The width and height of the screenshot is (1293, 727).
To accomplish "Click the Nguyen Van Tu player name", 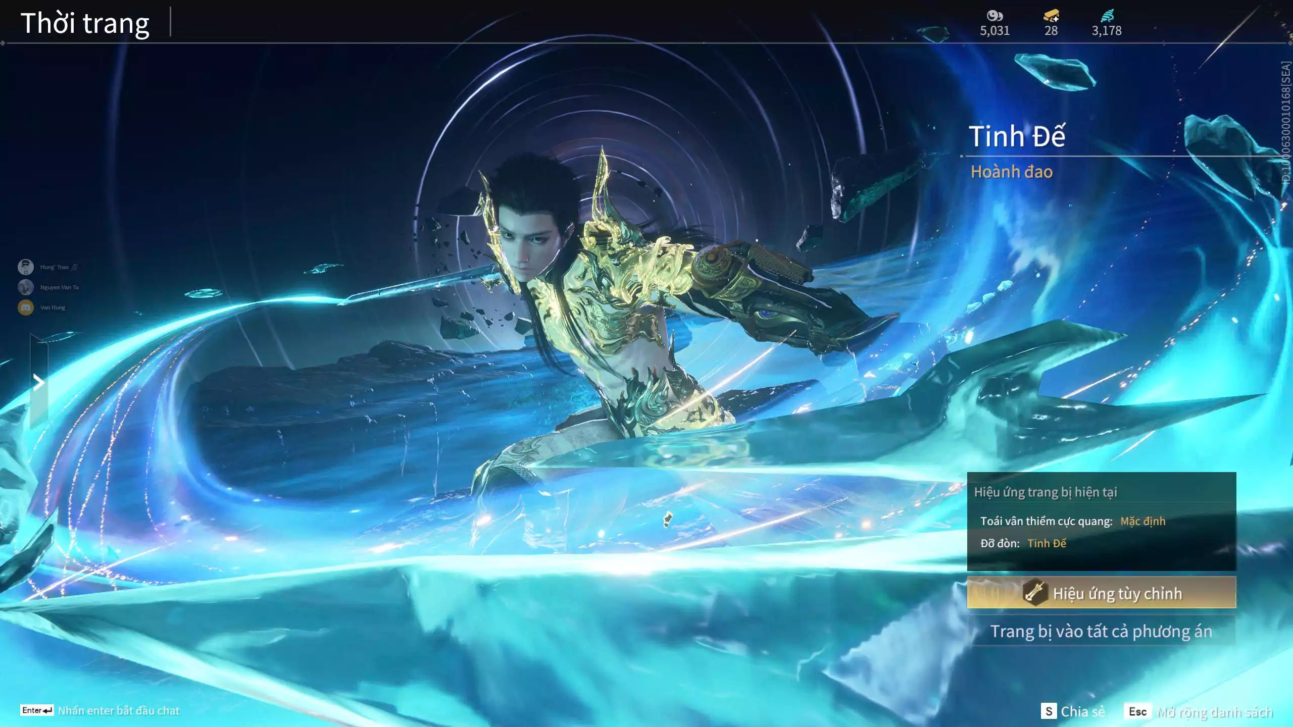I will (59, 287).
